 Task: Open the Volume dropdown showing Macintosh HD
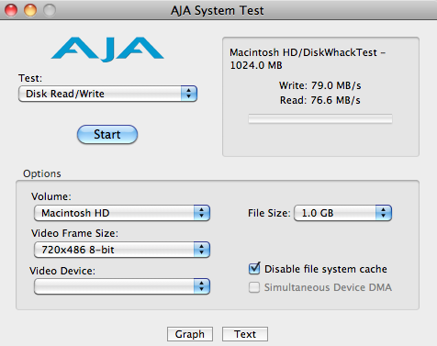click(x=122, y=213)
